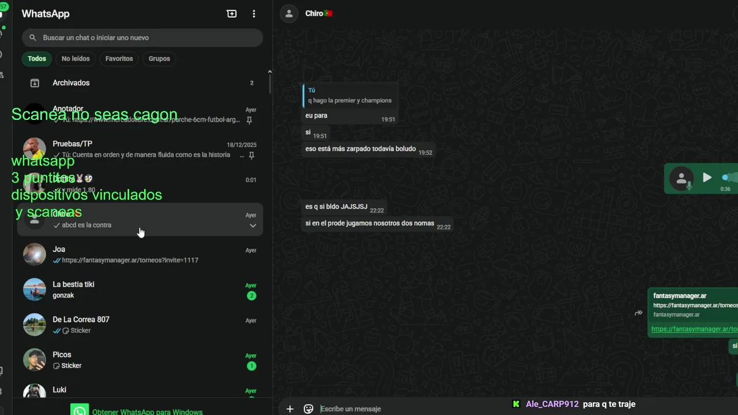The width and height of the screenshot is (738, 415).
Task: Open the new chat icon
Action: 232,14
